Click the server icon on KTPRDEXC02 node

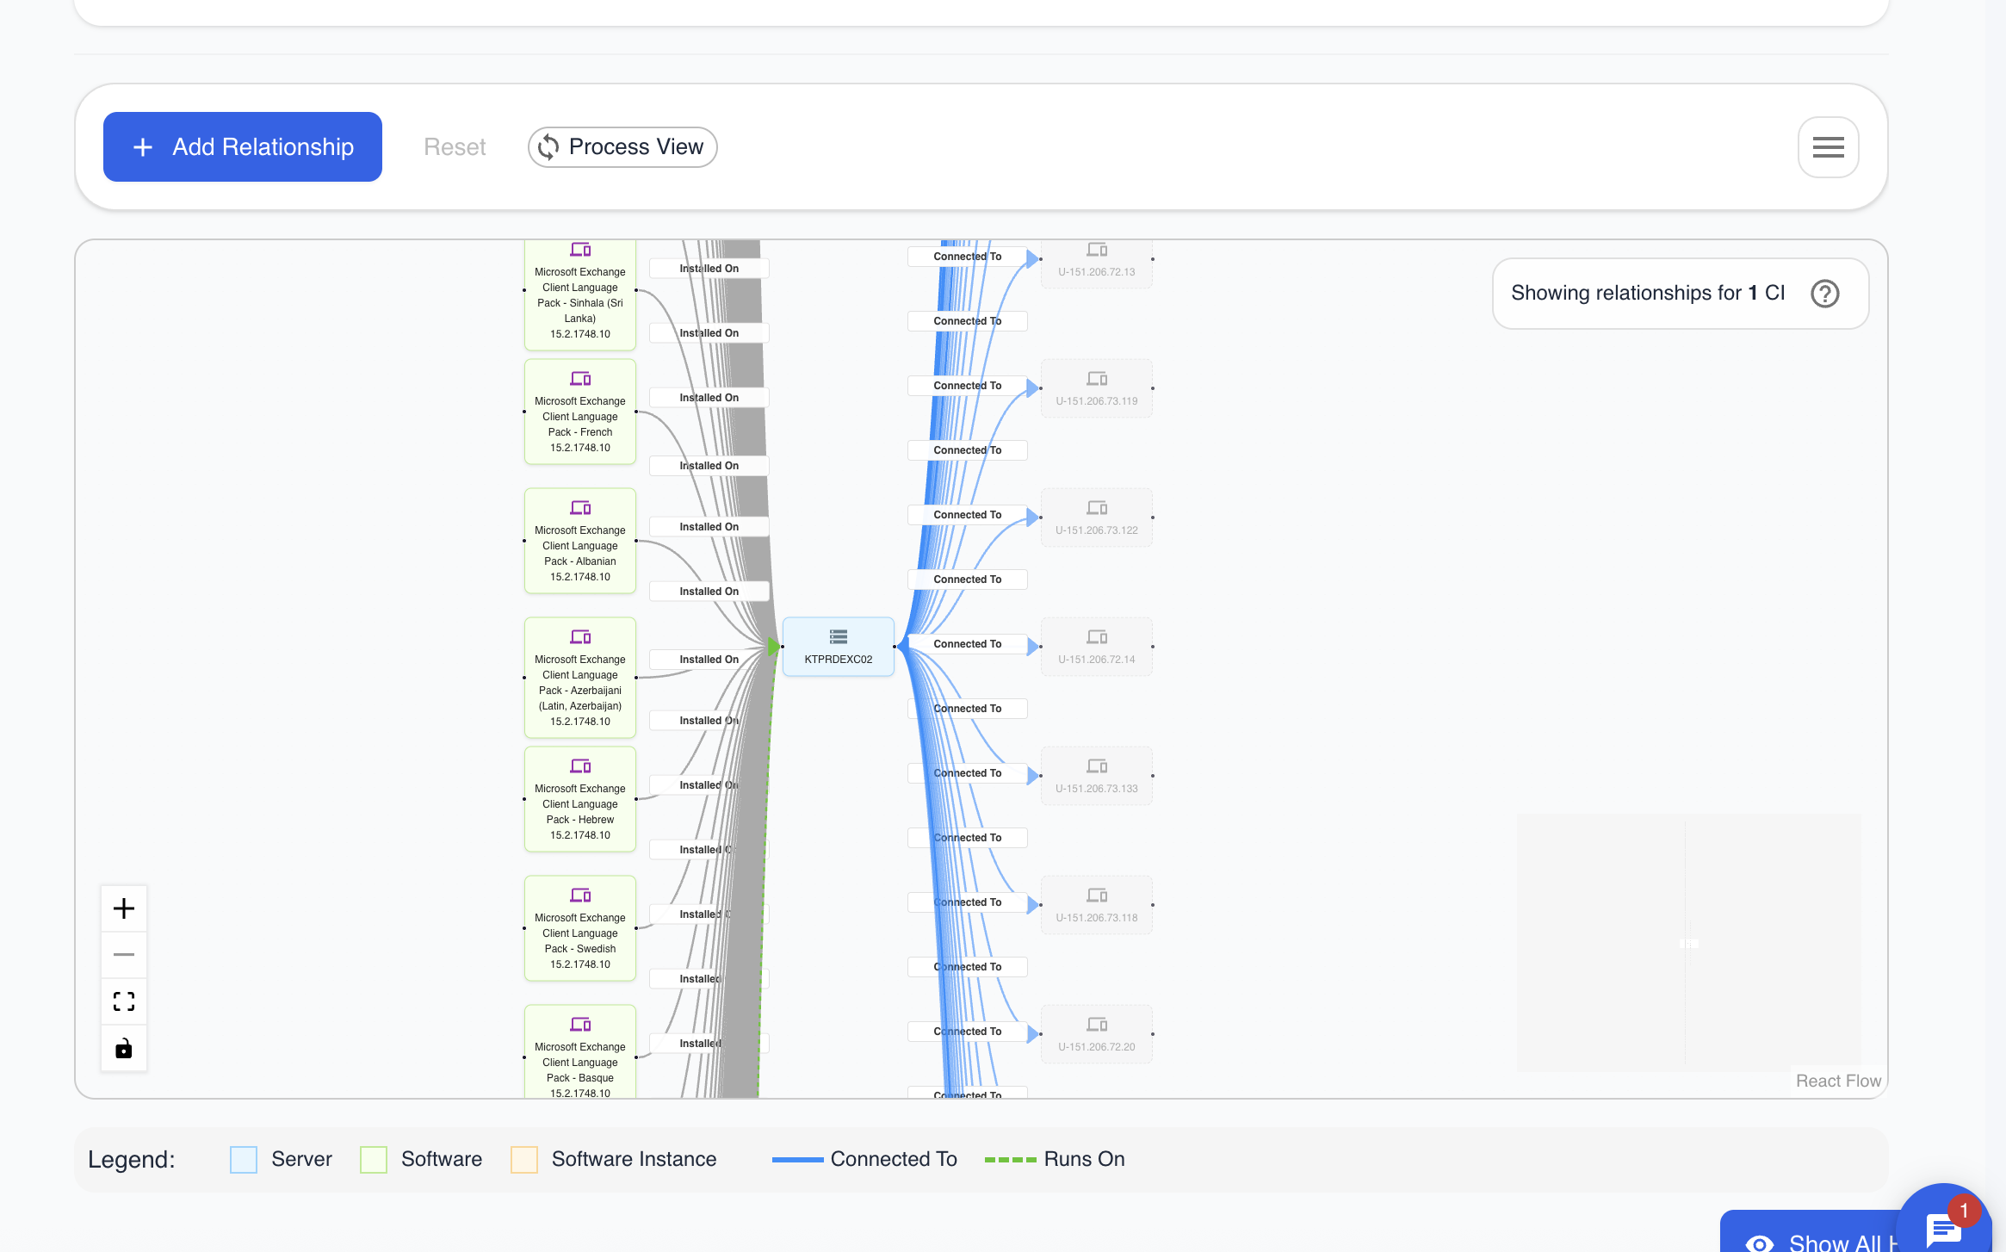coord(838,635)
